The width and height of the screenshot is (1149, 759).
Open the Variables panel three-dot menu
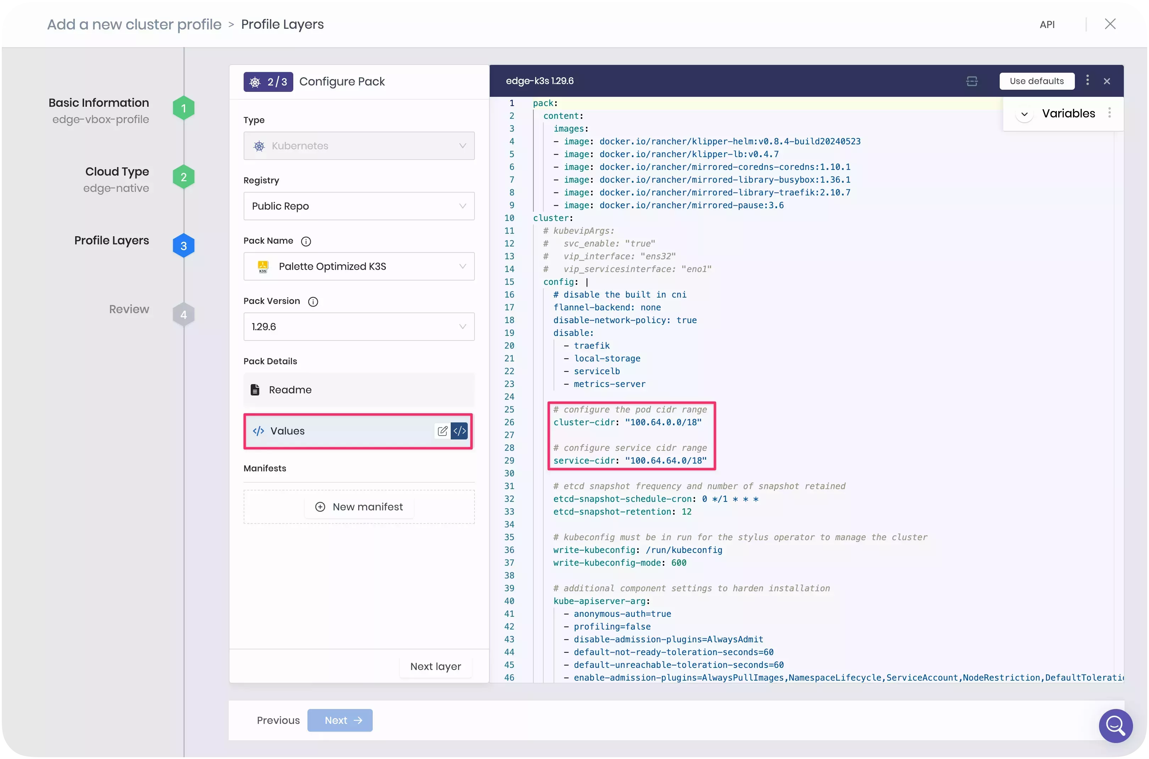(1110, 113)
